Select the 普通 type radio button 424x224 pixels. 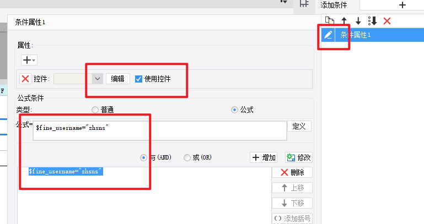[95, 110]
